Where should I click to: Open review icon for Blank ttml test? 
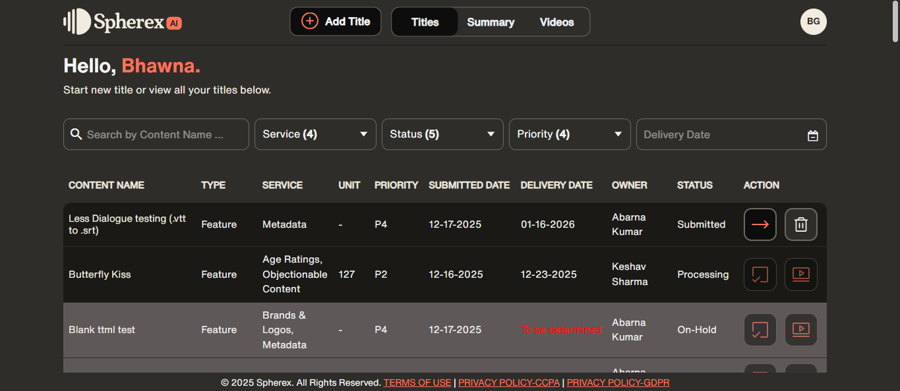click(760, 330)
